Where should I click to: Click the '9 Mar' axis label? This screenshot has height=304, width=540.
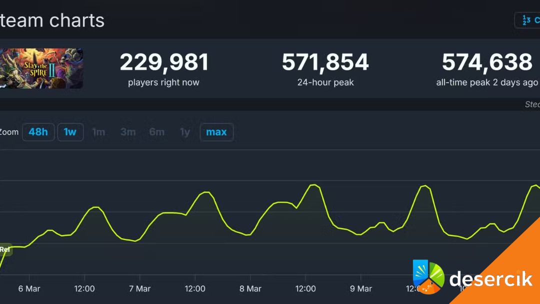pos(360,289)
